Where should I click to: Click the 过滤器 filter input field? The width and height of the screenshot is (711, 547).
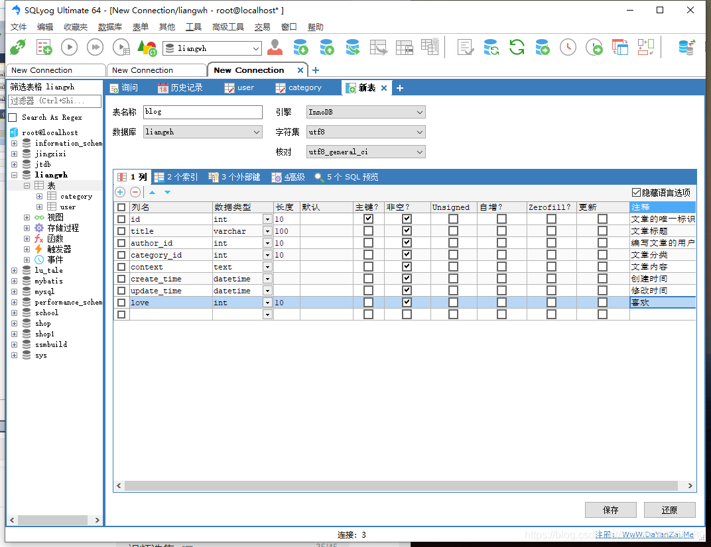55,101
